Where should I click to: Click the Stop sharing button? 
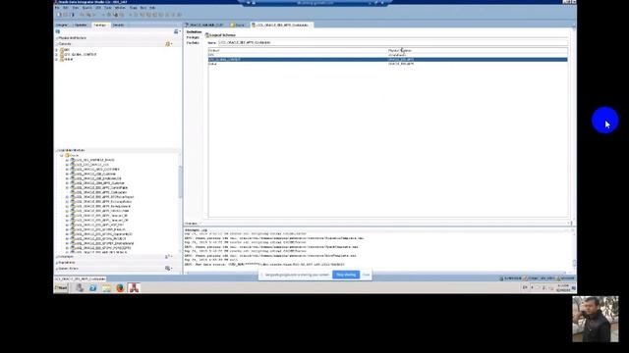[x=346, y=275]
